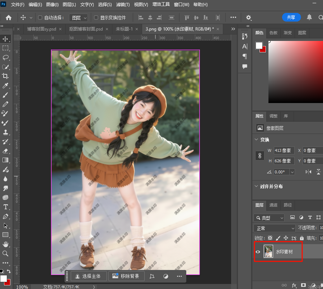323x289 pixels.
Task: Open the 正常 blend mode dropdown
Action: click(x=274, y=228)
